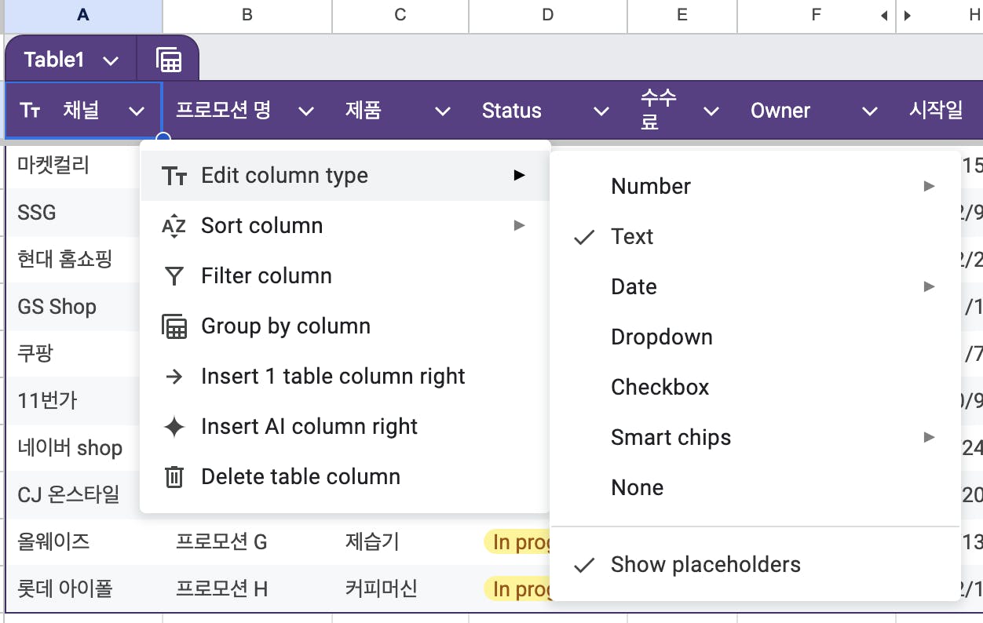Click the Delete table column trash icon

click(x=174, y=477)
